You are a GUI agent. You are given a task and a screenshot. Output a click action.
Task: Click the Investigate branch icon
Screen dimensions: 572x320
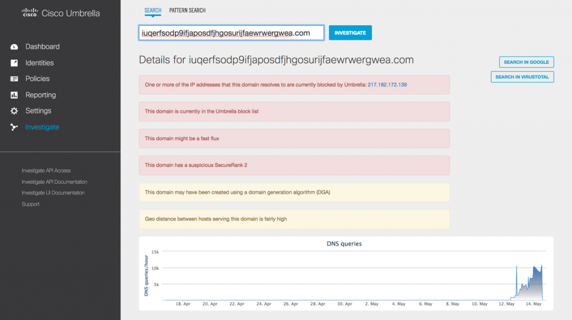pyautogui.click(x=14, y=127)
